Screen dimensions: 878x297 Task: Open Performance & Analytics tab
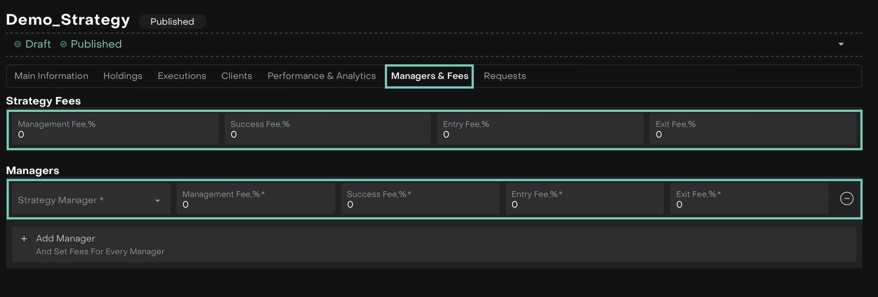[x=321, y=76]
